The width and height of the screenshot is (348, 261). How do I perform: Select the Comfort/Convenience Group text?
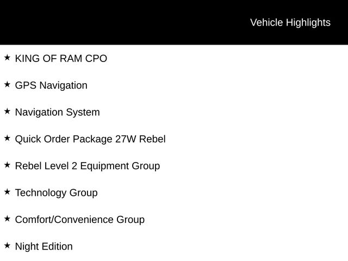pos(79,220)
